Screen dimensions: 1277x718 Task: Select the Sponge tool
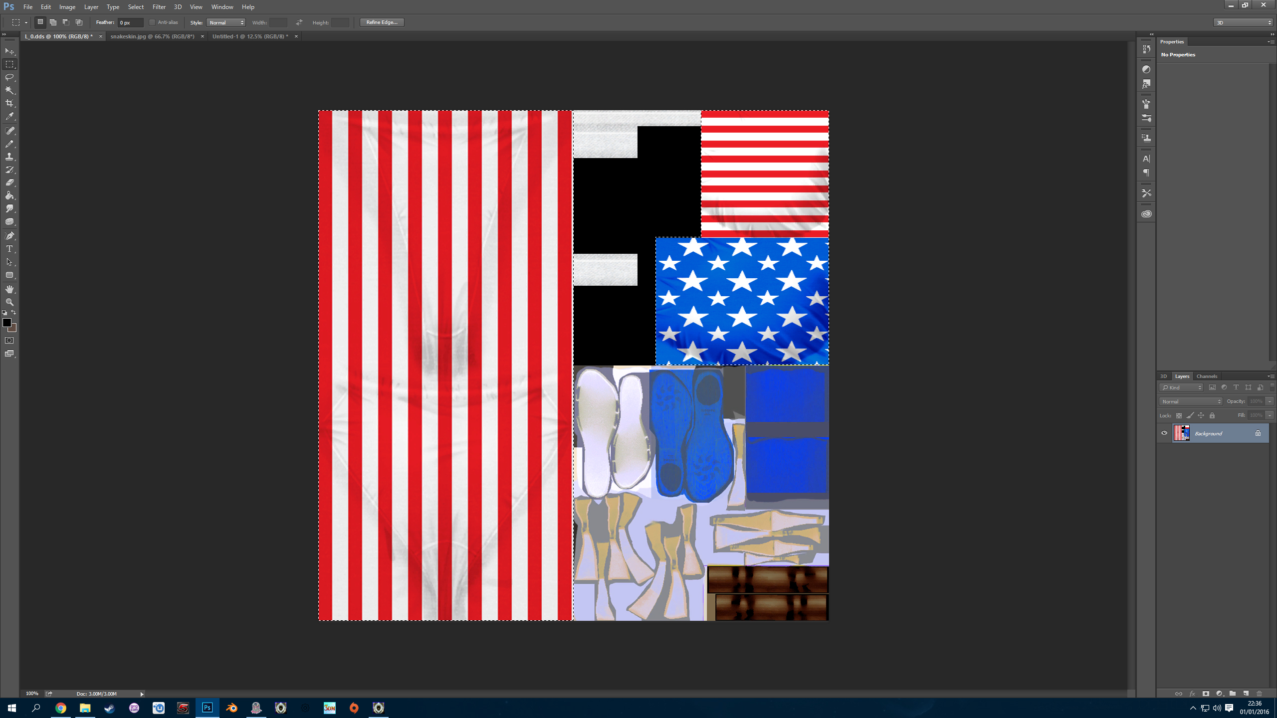[x=9, y=221]
